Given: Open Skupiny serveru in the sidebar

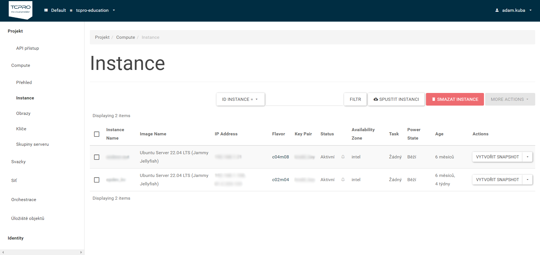Looking at the screenshot, I should [x=32, y=144].
